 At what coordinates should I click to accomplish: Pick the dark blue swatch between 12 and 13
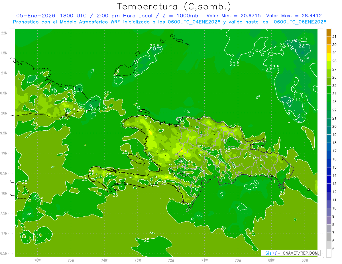(x=329, y=188)
